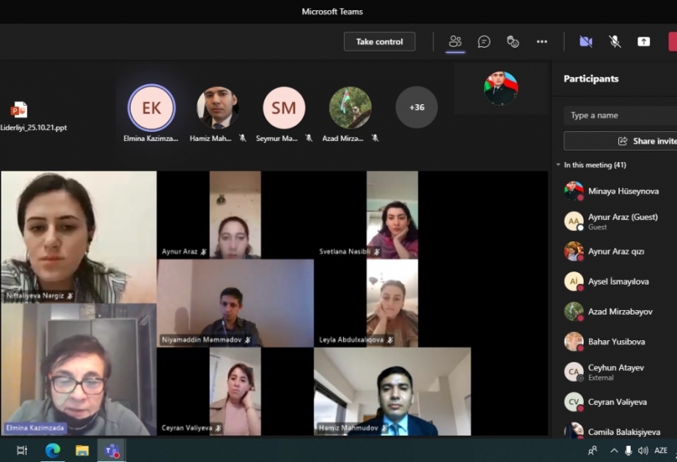Viewport: 677px width, 462px height.
Task: Click the self-view avatar with flag
Action: pos(501,89)
